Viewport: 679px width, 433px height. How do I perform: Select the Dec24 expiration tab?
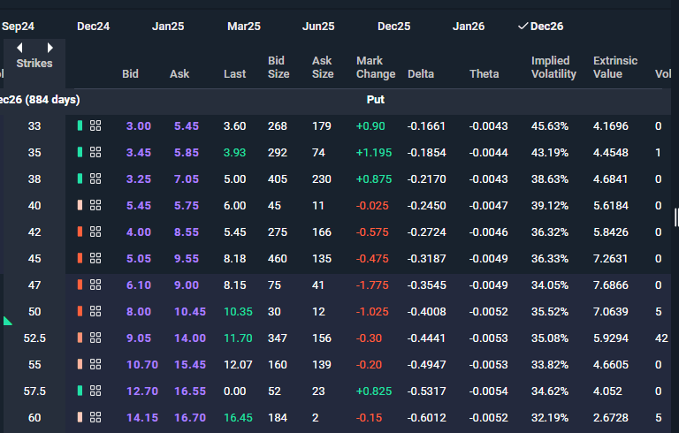pos(94,27)
